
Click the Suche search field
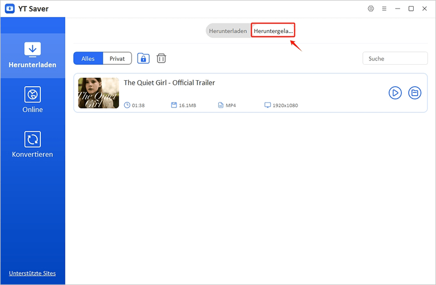tap(395, 58)
